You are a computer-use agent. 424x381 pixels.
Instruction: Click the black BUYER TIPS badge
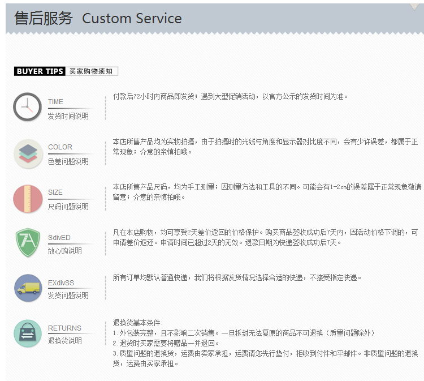tap(40, 71)
